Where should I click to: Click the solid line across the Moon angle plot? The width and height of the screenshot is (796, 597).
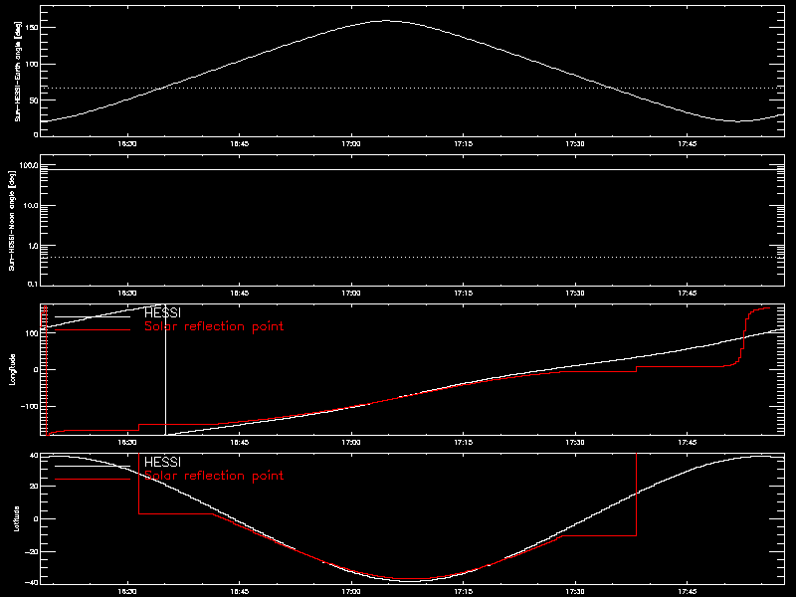412,169
